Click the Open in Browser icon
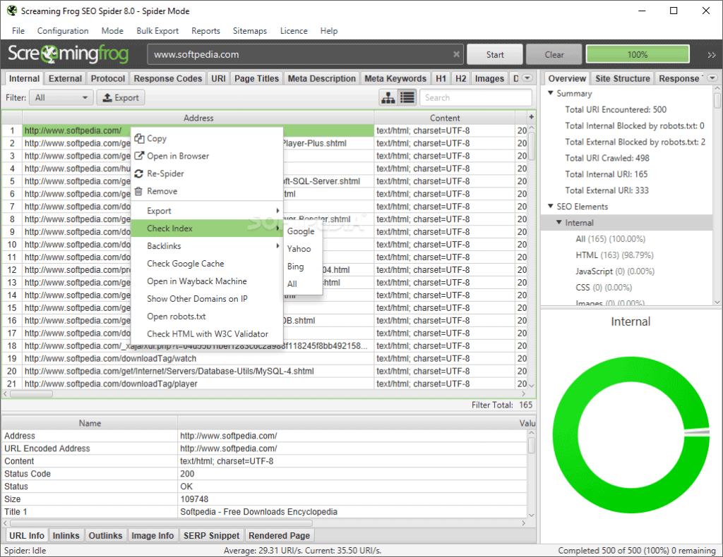 [x=139, y=156]
